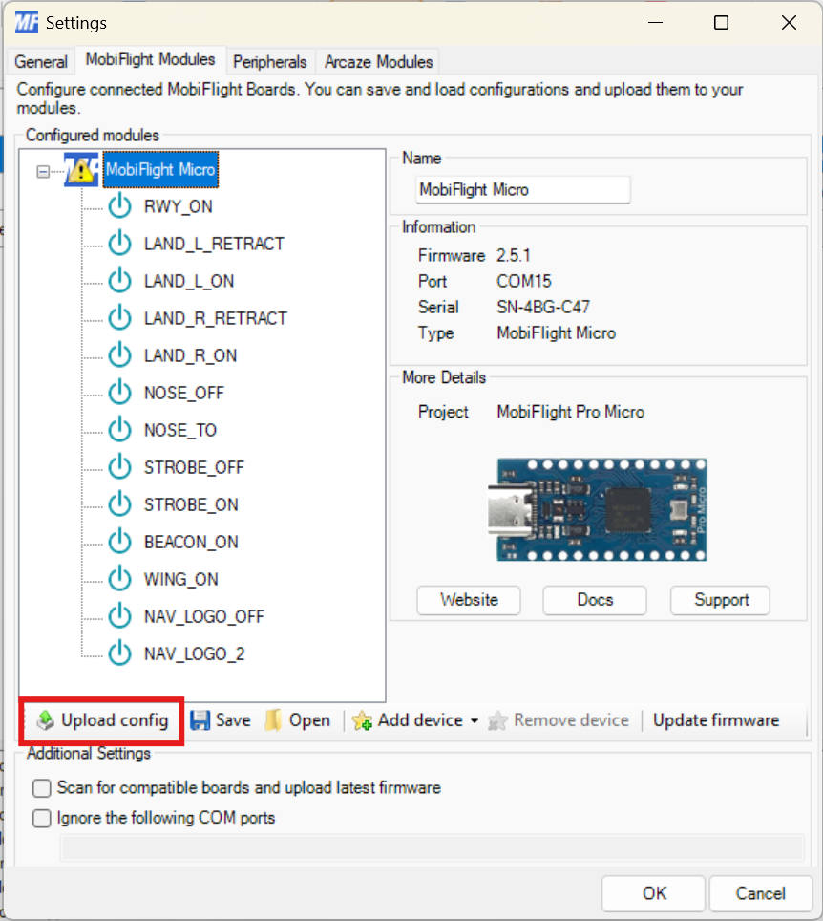This screenshot has height=921, width=823.
Task: Click the power icon beside NAV_LOGO_OFF
Action: [119, 616]
